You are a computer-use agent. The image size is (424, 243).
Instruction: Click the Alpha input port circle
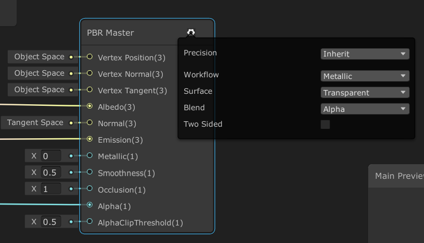(90, 205)
